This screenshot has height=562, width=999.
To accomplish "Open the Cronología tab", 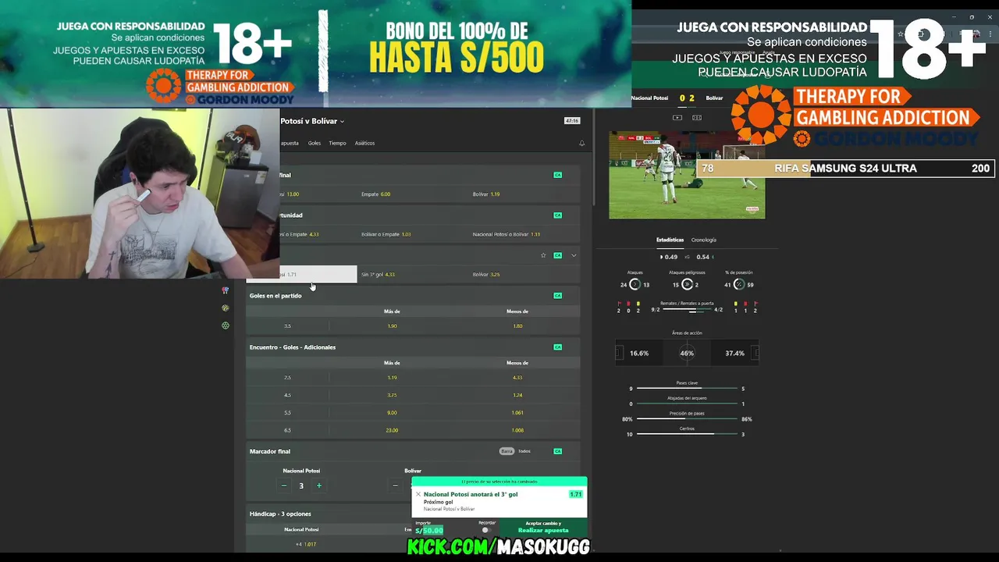I will (x=703, y=240).
